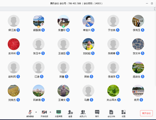Select 贺文华's motorcycle pattern avatar

click(138, 44)
